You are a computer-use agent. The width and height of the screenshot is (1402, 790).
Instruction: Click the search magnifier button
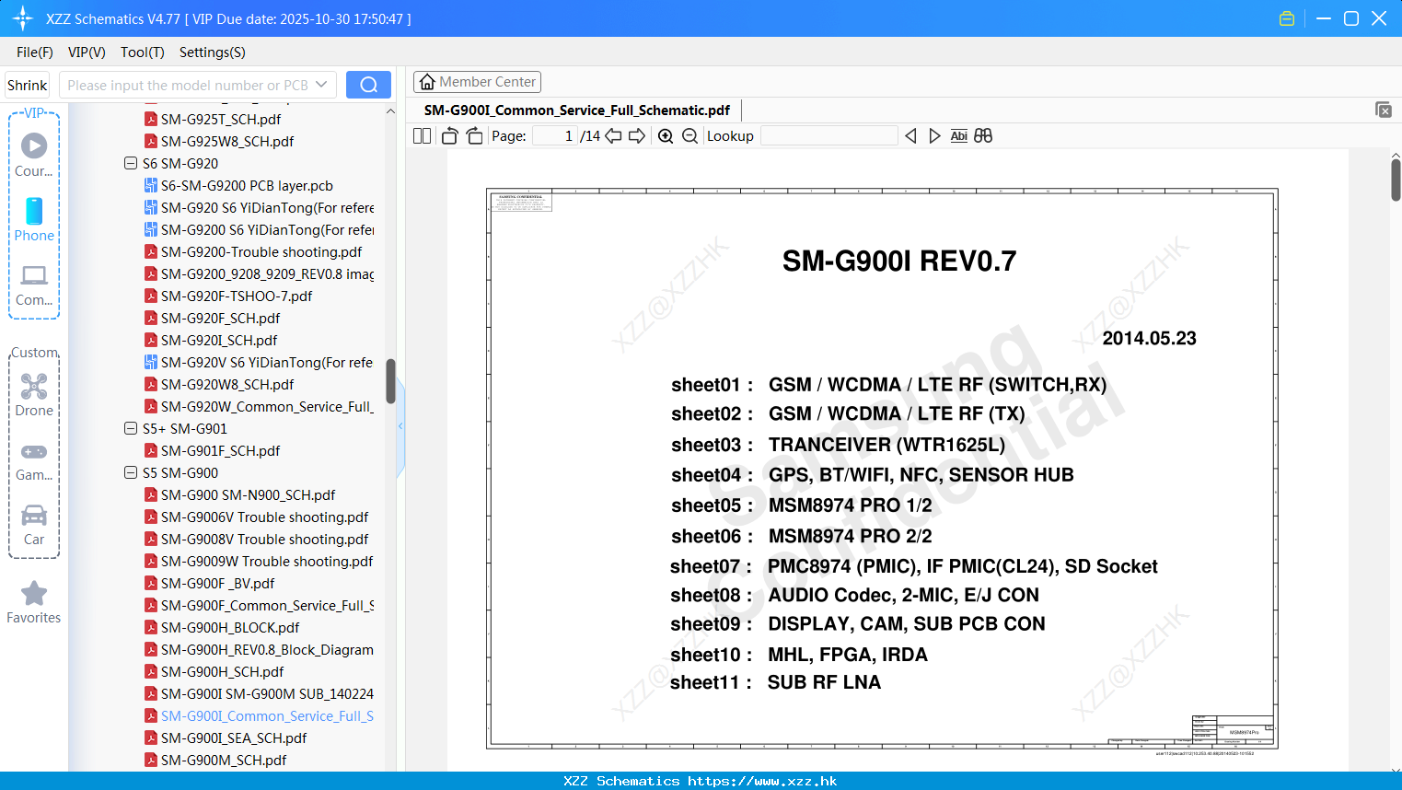[x=368, y=85]
